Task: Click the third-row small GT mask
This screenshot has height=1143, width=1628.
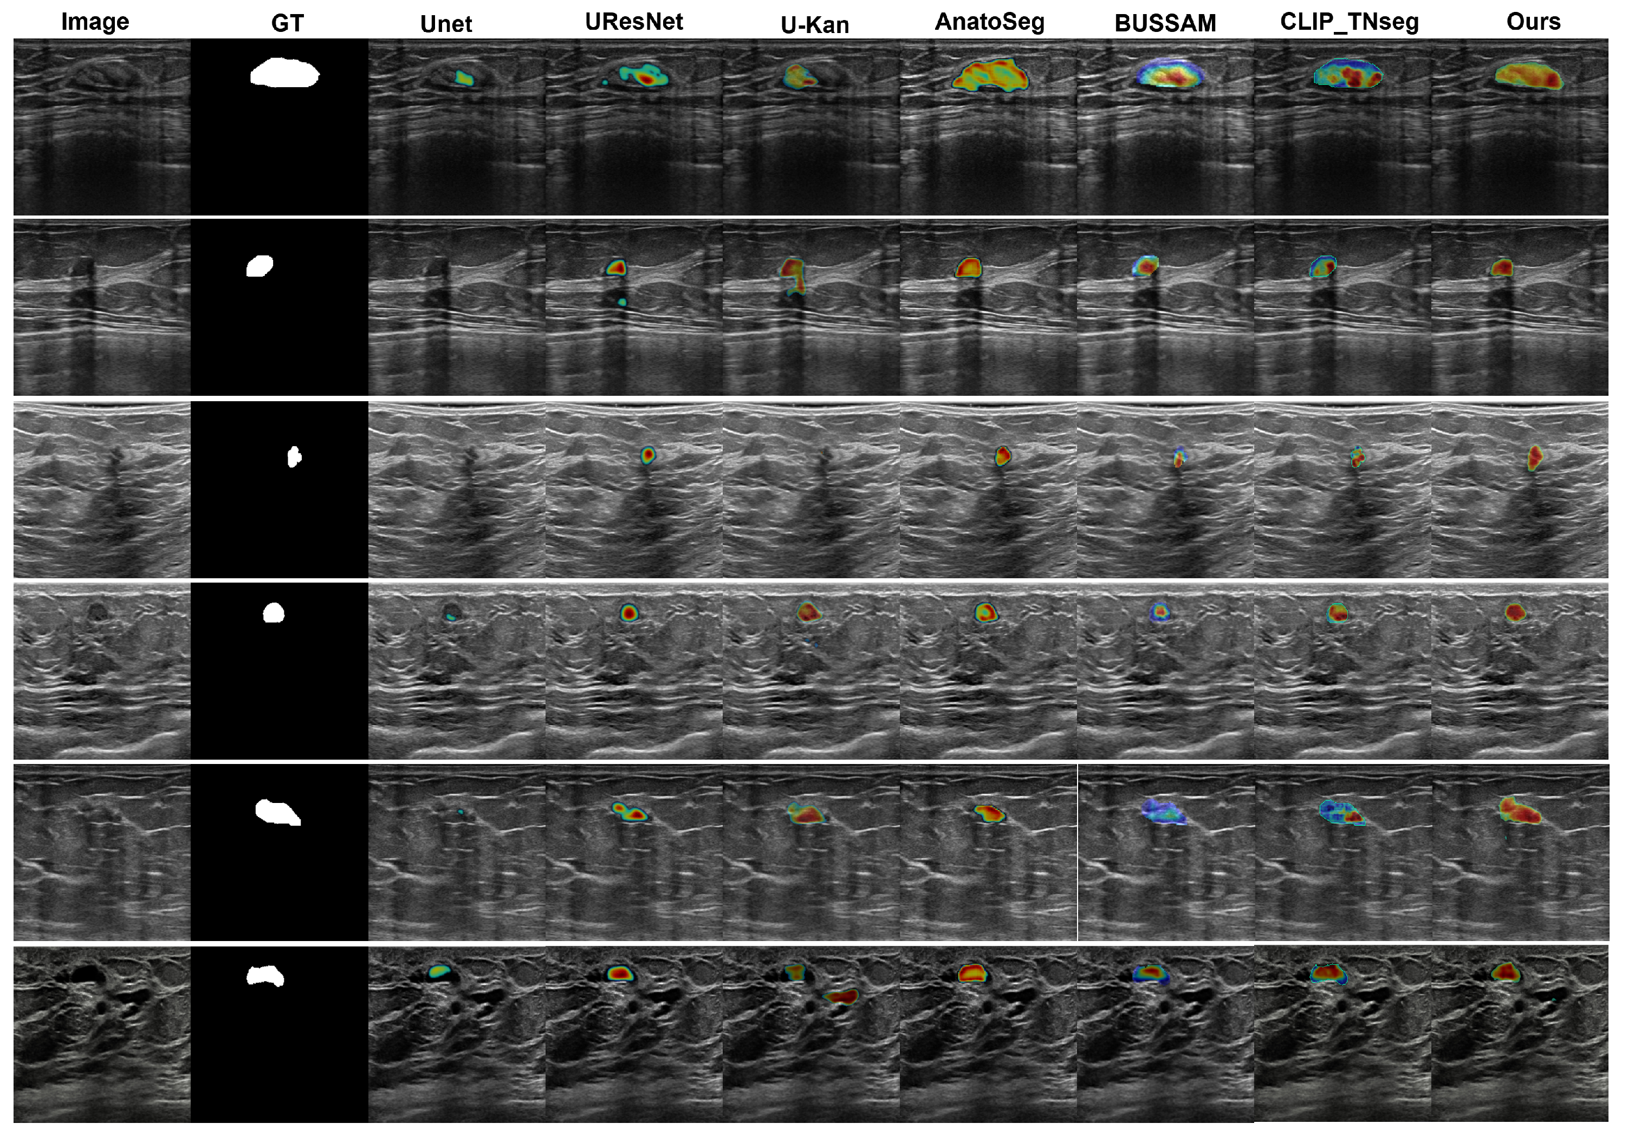Action: point(294,457)
